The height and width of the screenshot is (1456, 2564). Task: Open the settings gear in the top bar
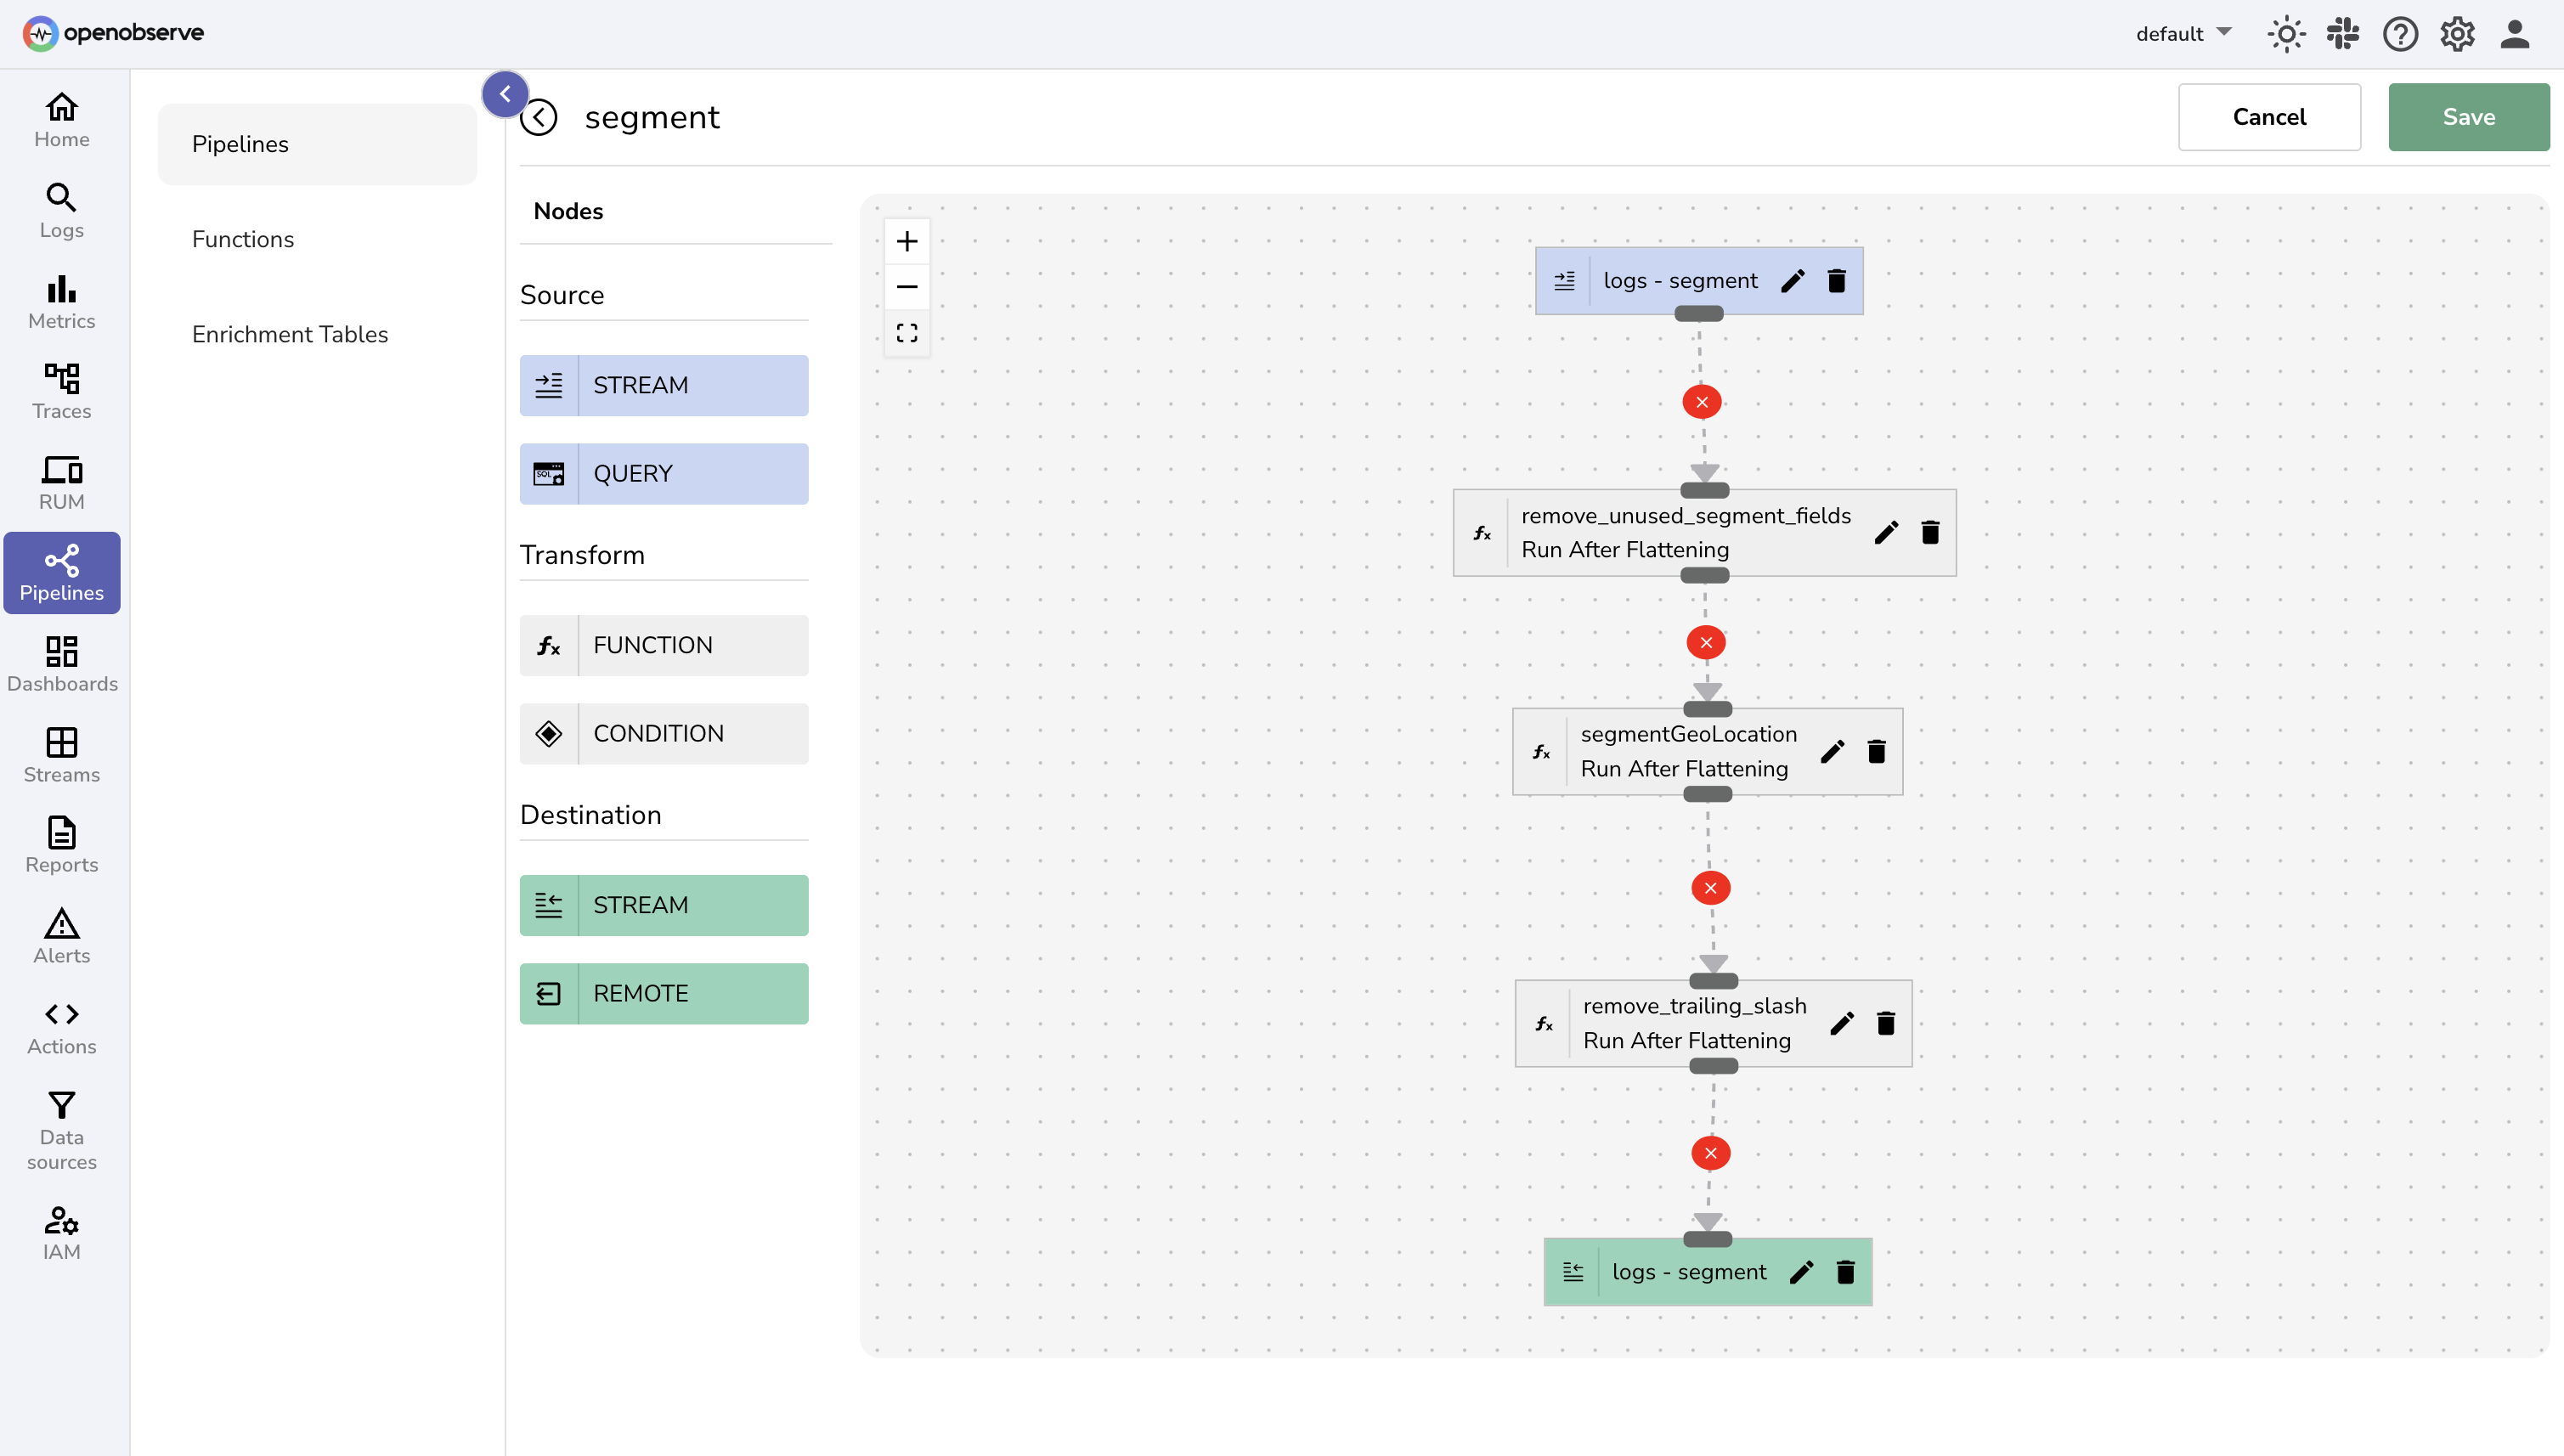pos(2457,33)
